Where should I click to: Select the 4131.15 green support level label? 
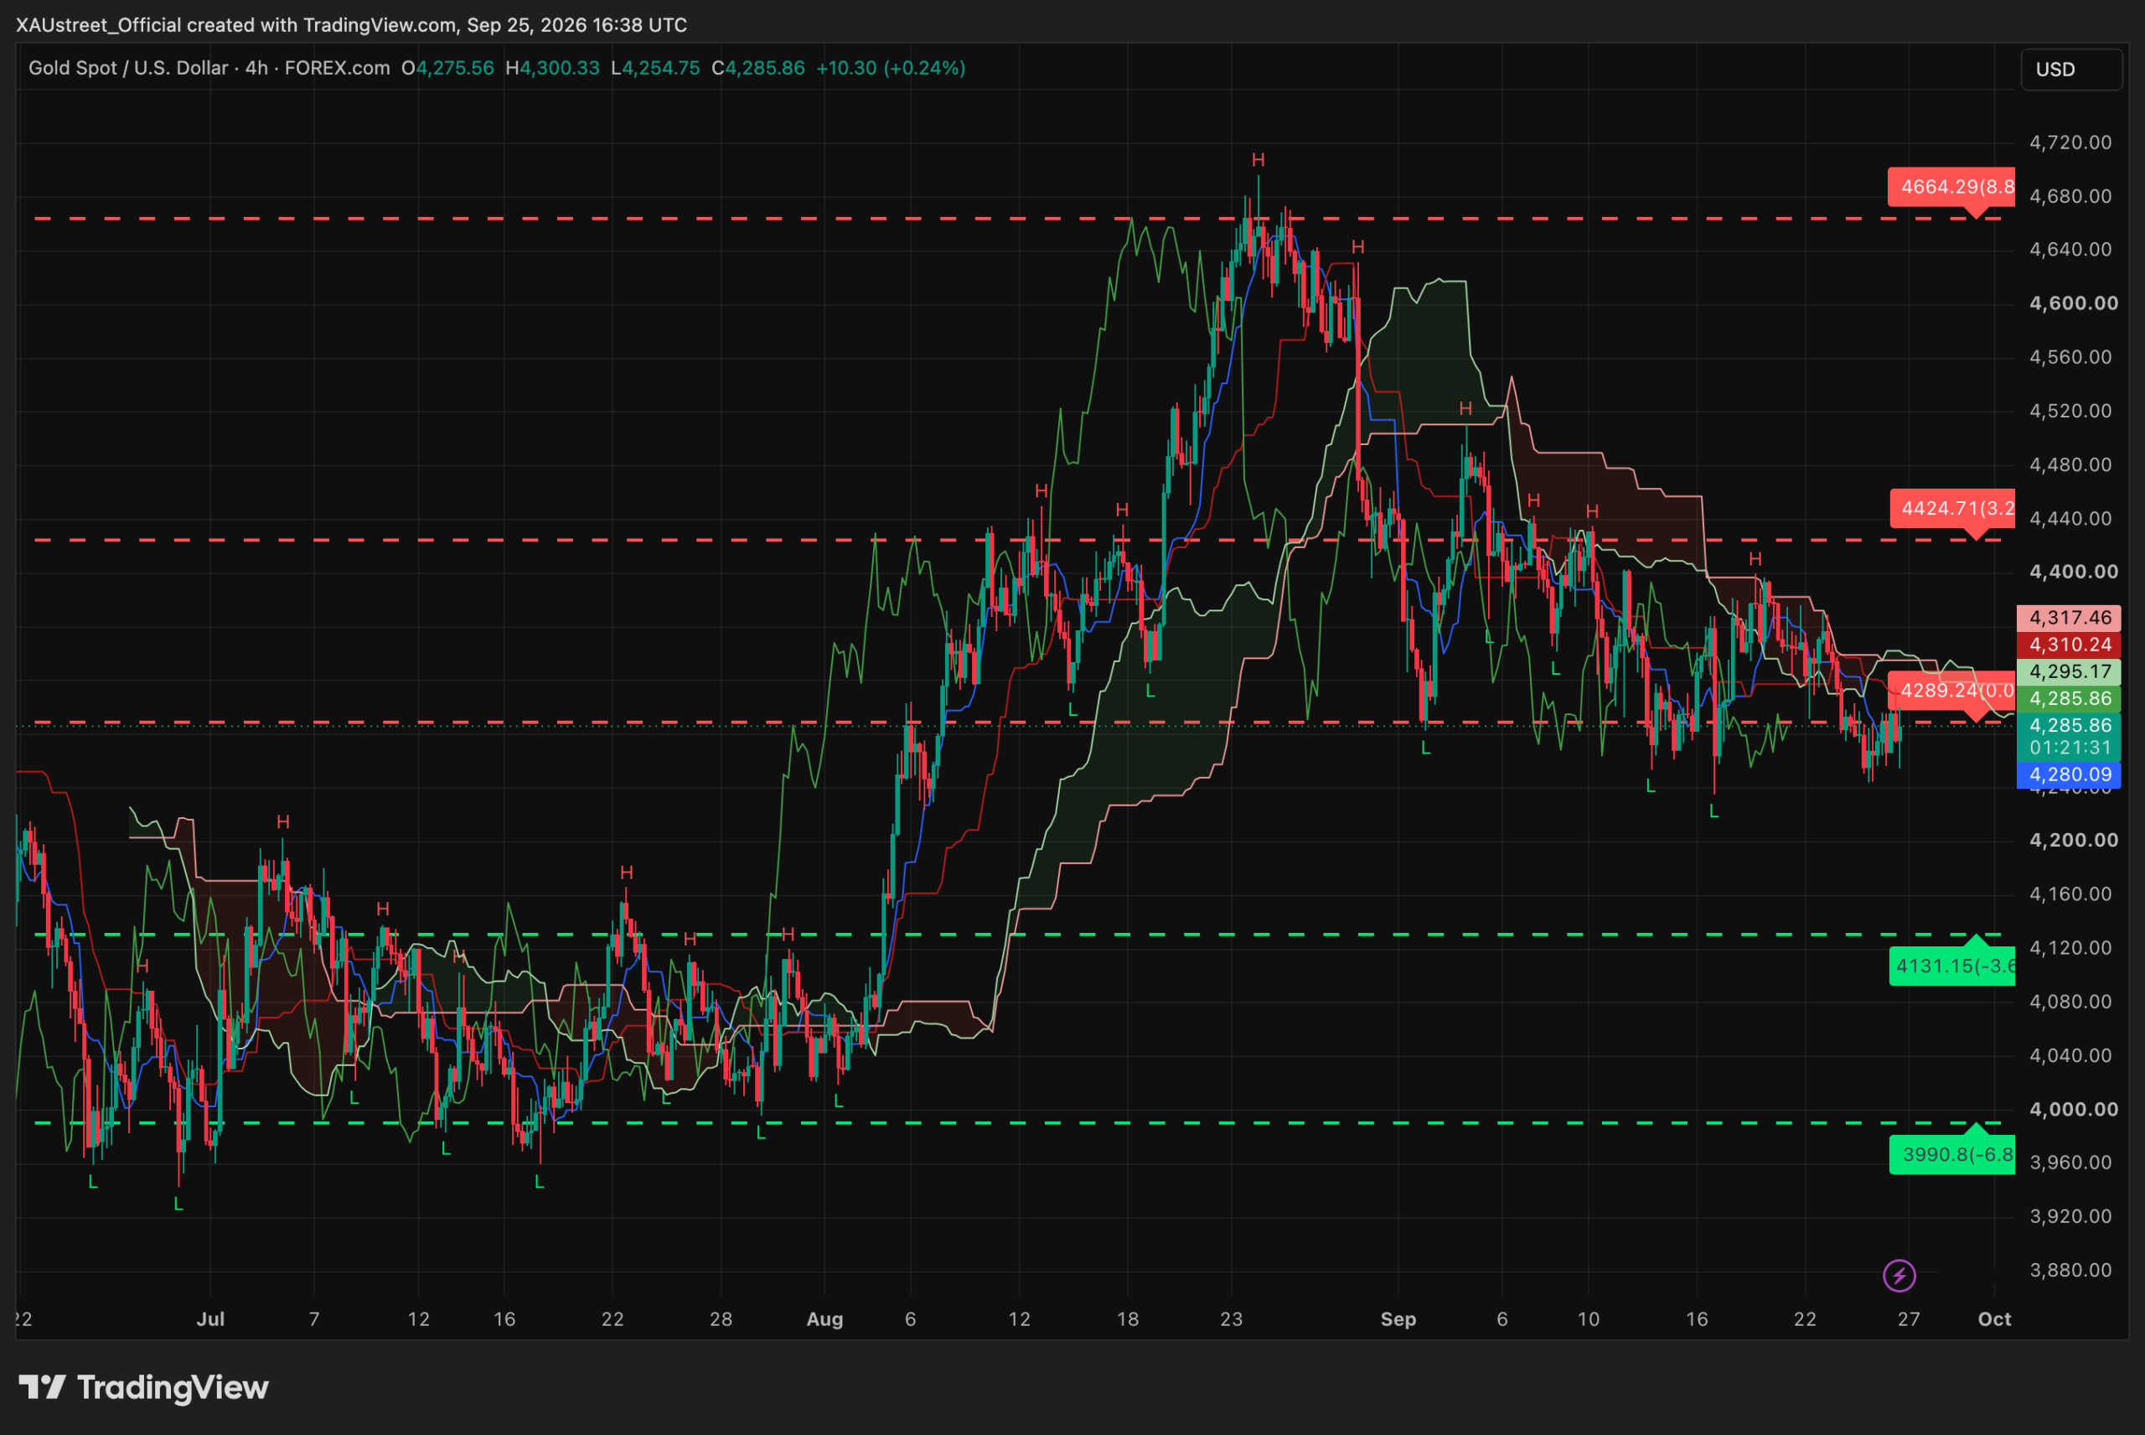click(x=1952, y=966)
